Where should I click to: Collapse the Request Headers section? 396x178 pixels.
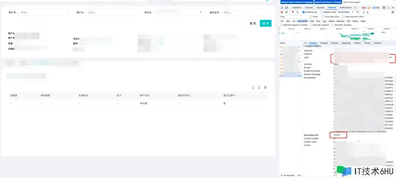click(304, 46)
